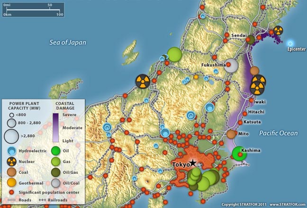Click the 'Sendai' city label

coord(239,36)
